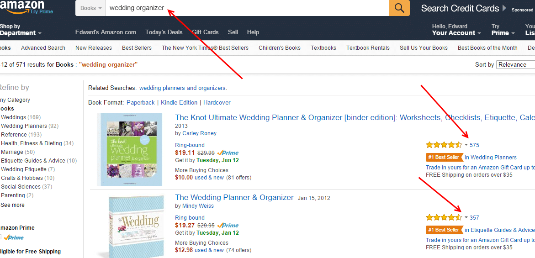Open the Amazon logo home link

point(22,6)
